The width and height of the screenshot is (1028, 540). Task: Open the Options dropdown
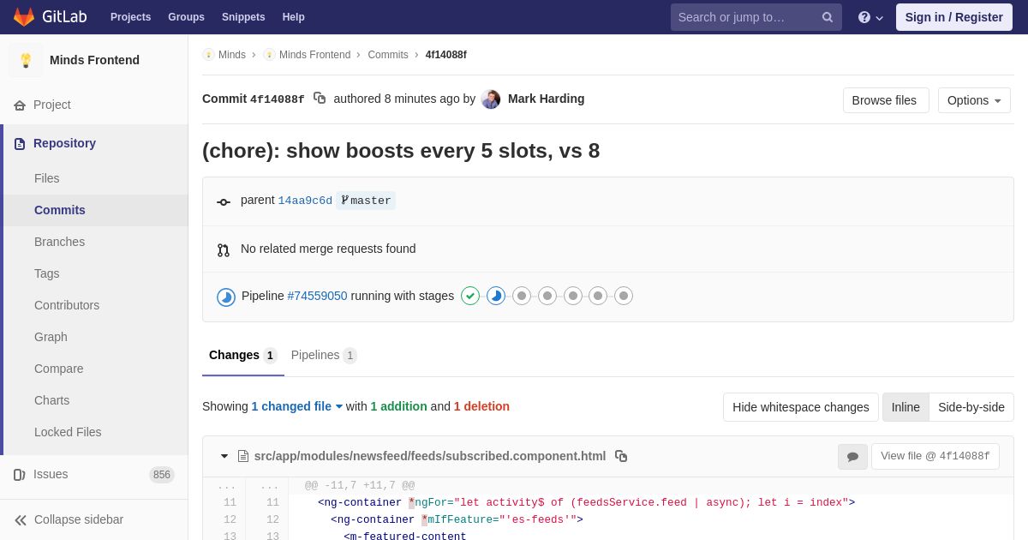pyautogui.click(x=974, y=100)
